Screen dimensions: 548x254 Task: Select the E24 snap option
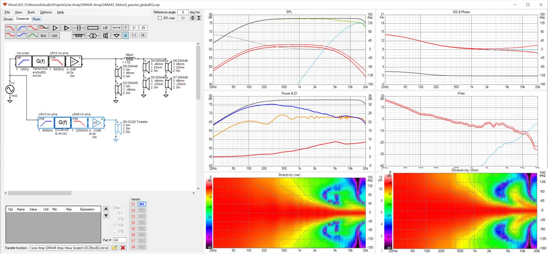click(115, 225)
